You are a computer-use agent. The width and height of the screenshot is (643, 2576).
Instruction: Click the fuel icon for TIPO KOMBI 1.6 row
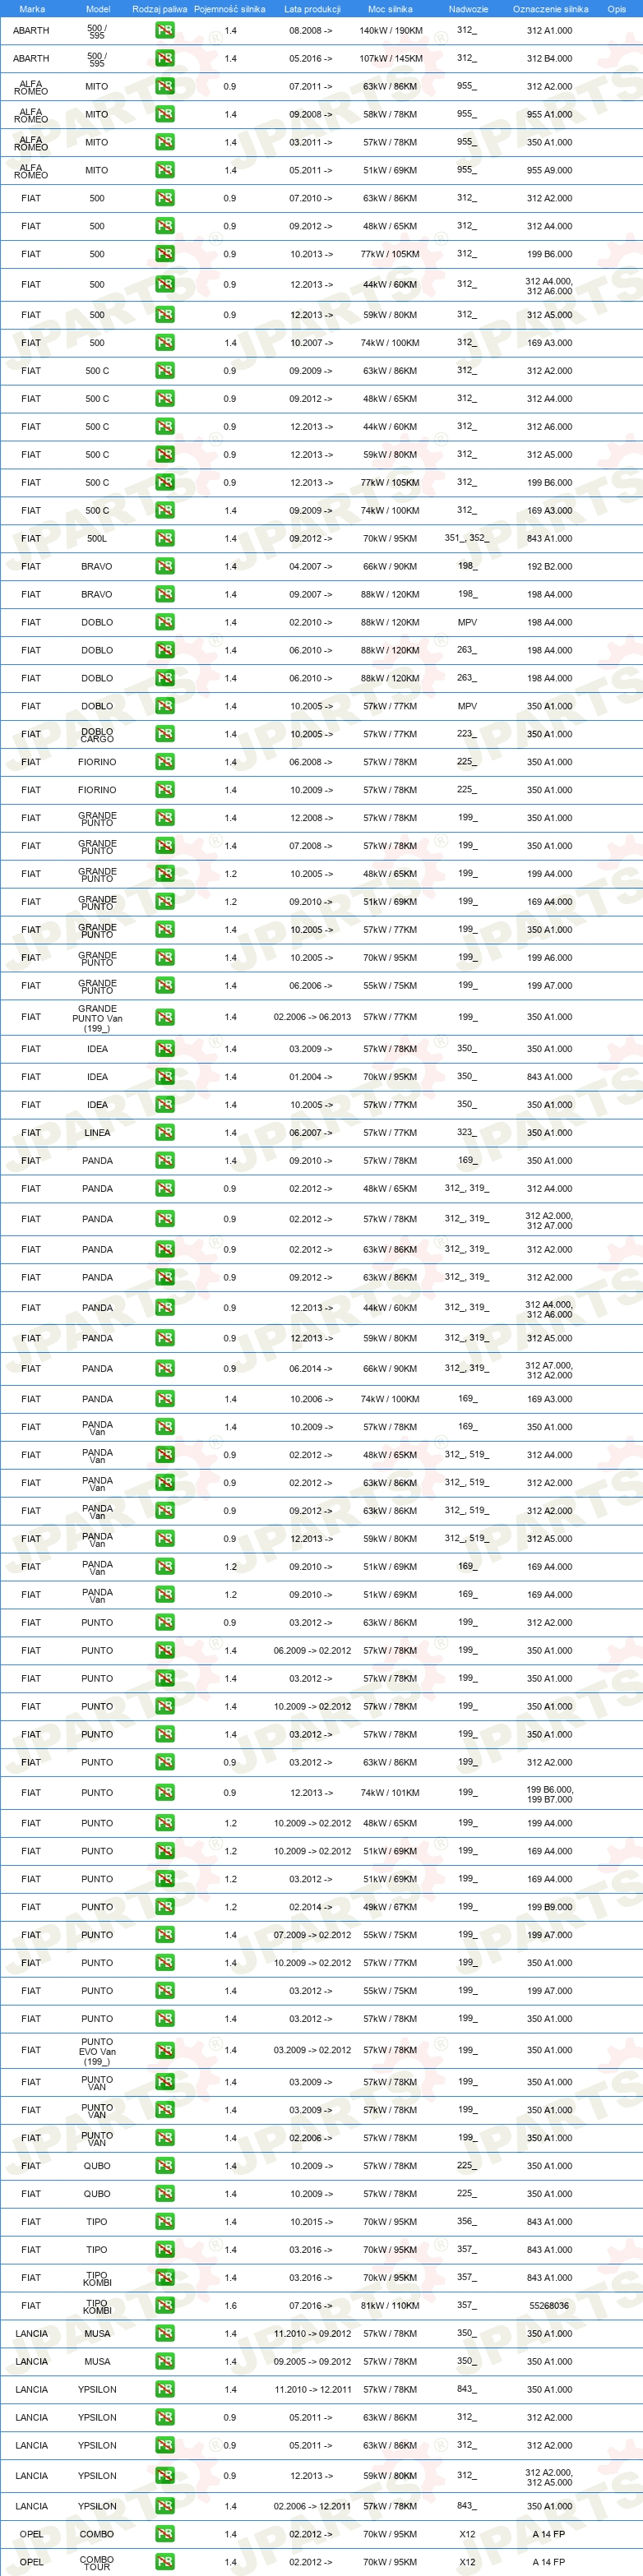pyautogui.click(x=165, y=2306)
